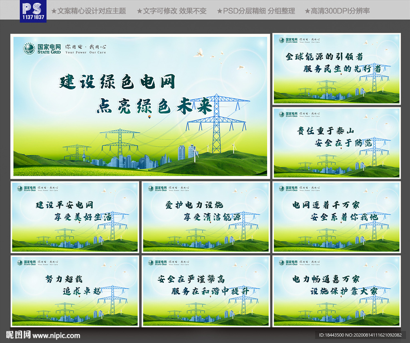Click the ID:18443500 number text
410x343 pixels.
click(x=360, y=335)
